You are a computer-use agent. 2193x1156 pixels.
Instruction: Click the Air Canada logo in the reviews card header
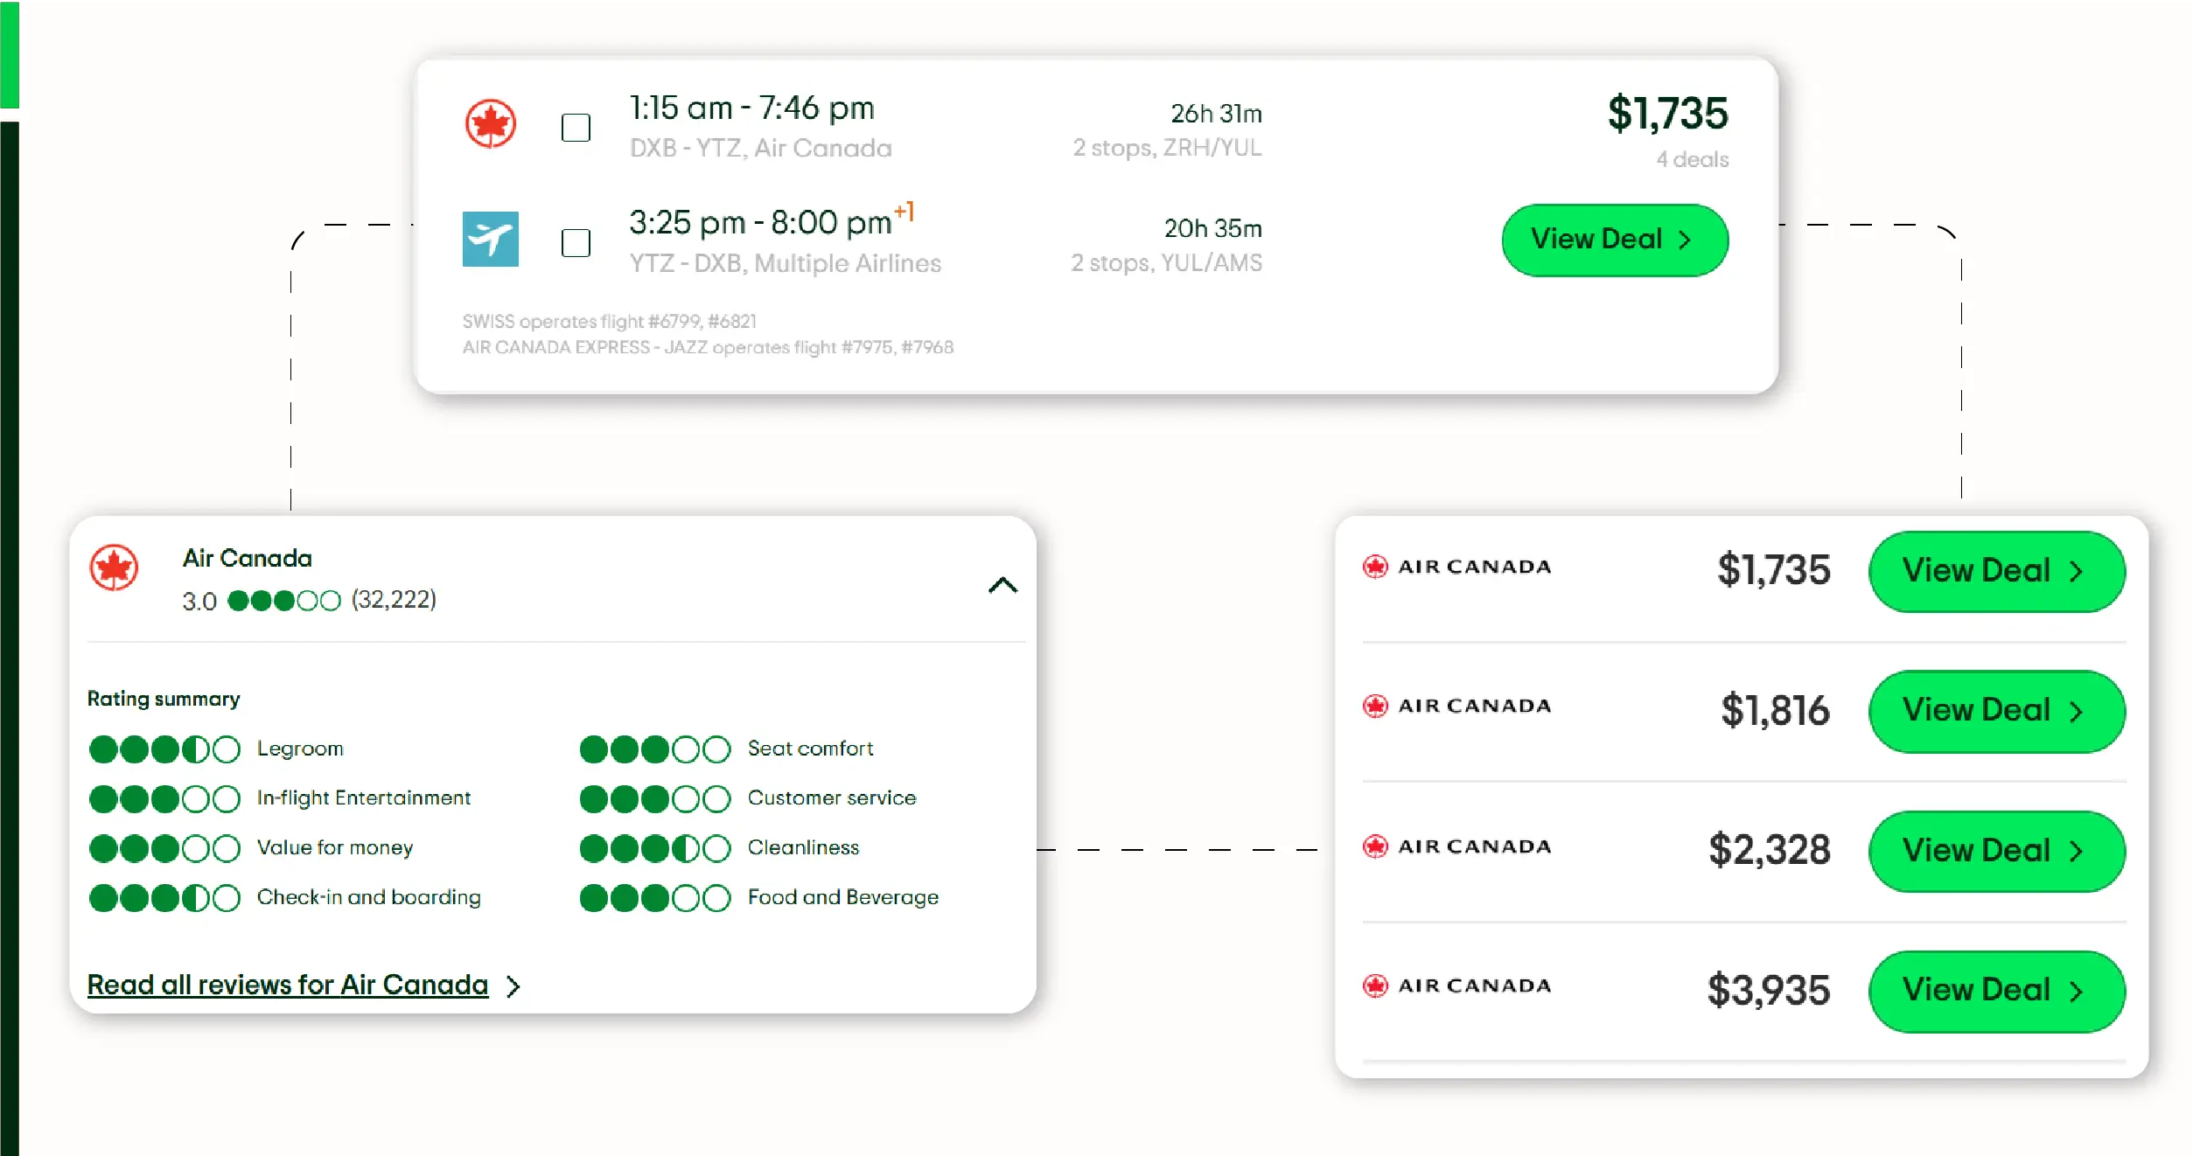pyautogui.click(x=115, y=568)
